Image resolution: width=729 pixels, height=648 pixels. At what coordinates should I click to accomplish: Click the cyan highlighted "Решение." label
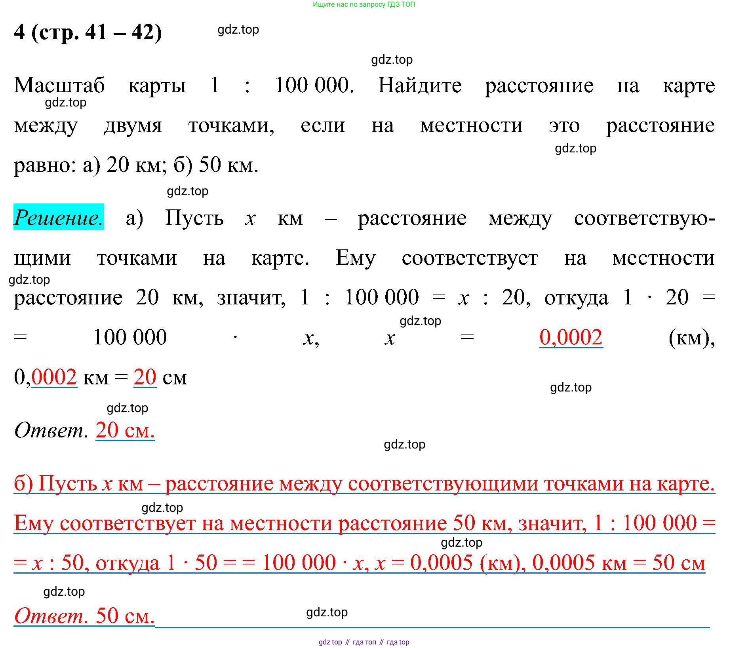(x=59, y=217)
